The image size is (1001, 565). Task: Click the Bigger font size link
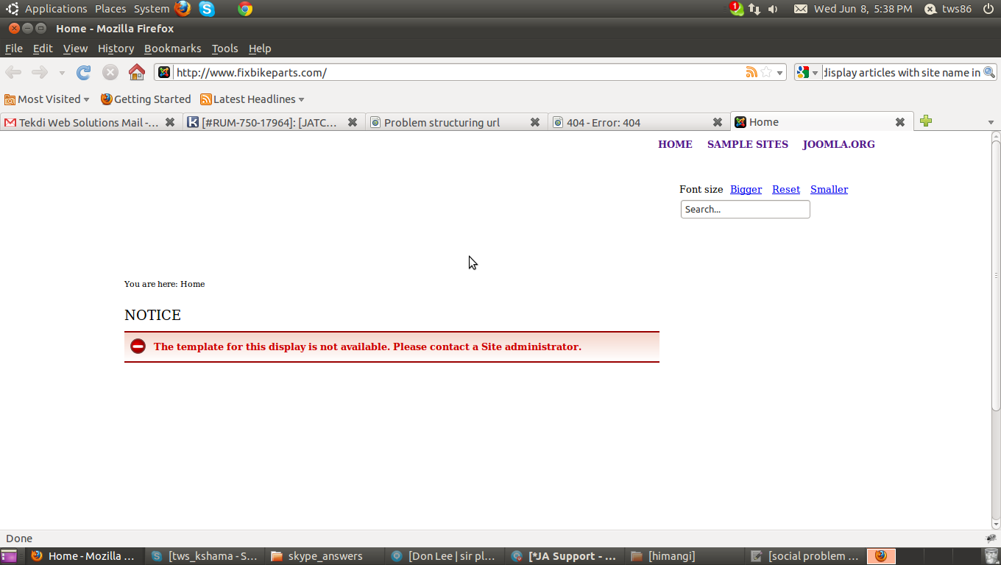pyautogui.click(x=746, y=189)
